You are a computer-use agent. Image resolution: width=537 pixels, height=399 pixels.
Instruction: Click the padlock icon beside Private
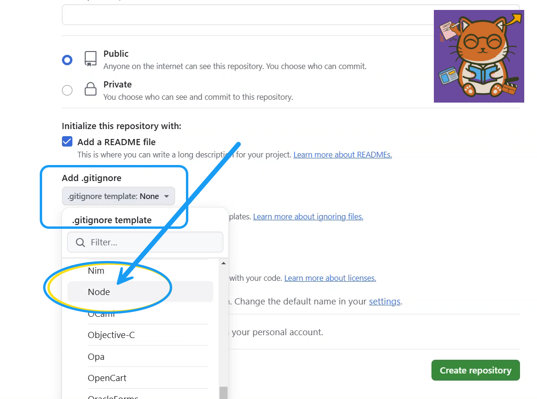[x=90, y=89]
